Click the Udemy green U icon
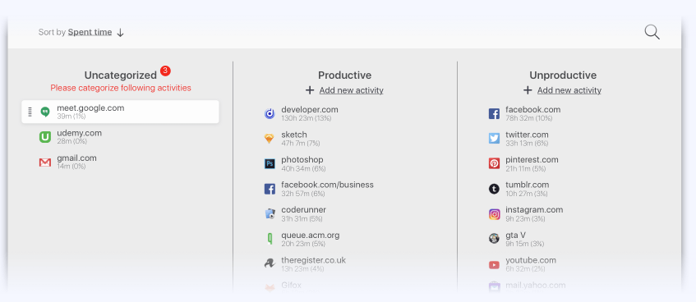 45,137
